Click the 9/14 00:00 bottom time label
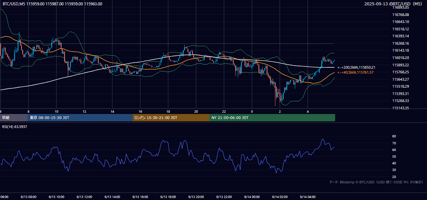427x200 pixels. 252,197
